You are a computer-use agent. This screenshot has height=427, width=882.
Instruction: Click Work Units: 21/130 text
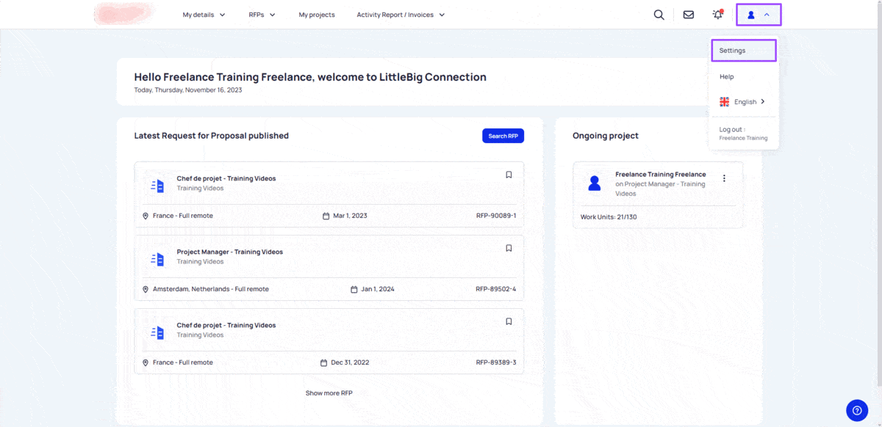pyautogui.click(x=609, y=217)
